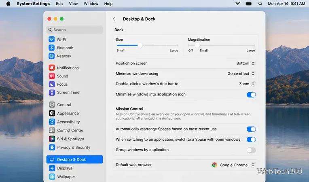Viewport: 309px width, 182px height.
Task: Click the magnifier icon in the Search field
Action: [50, 30]
